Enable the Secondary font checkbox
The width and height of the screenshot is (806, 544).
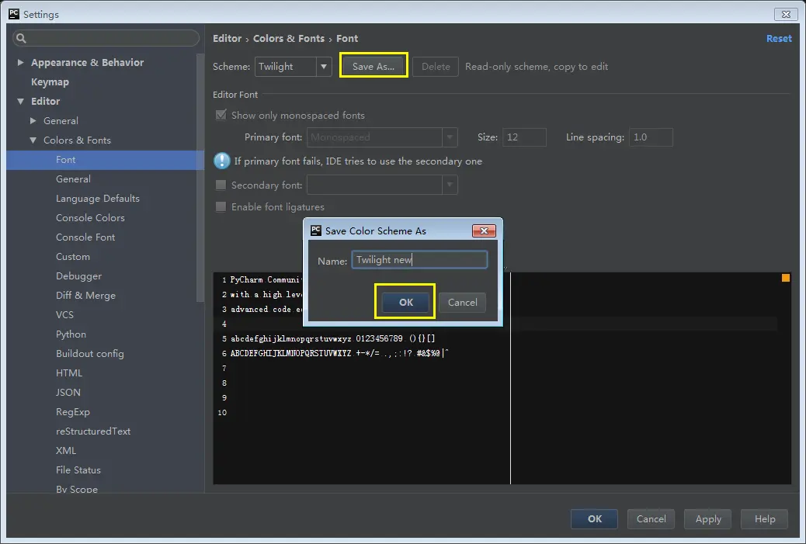tap(221, 185)
